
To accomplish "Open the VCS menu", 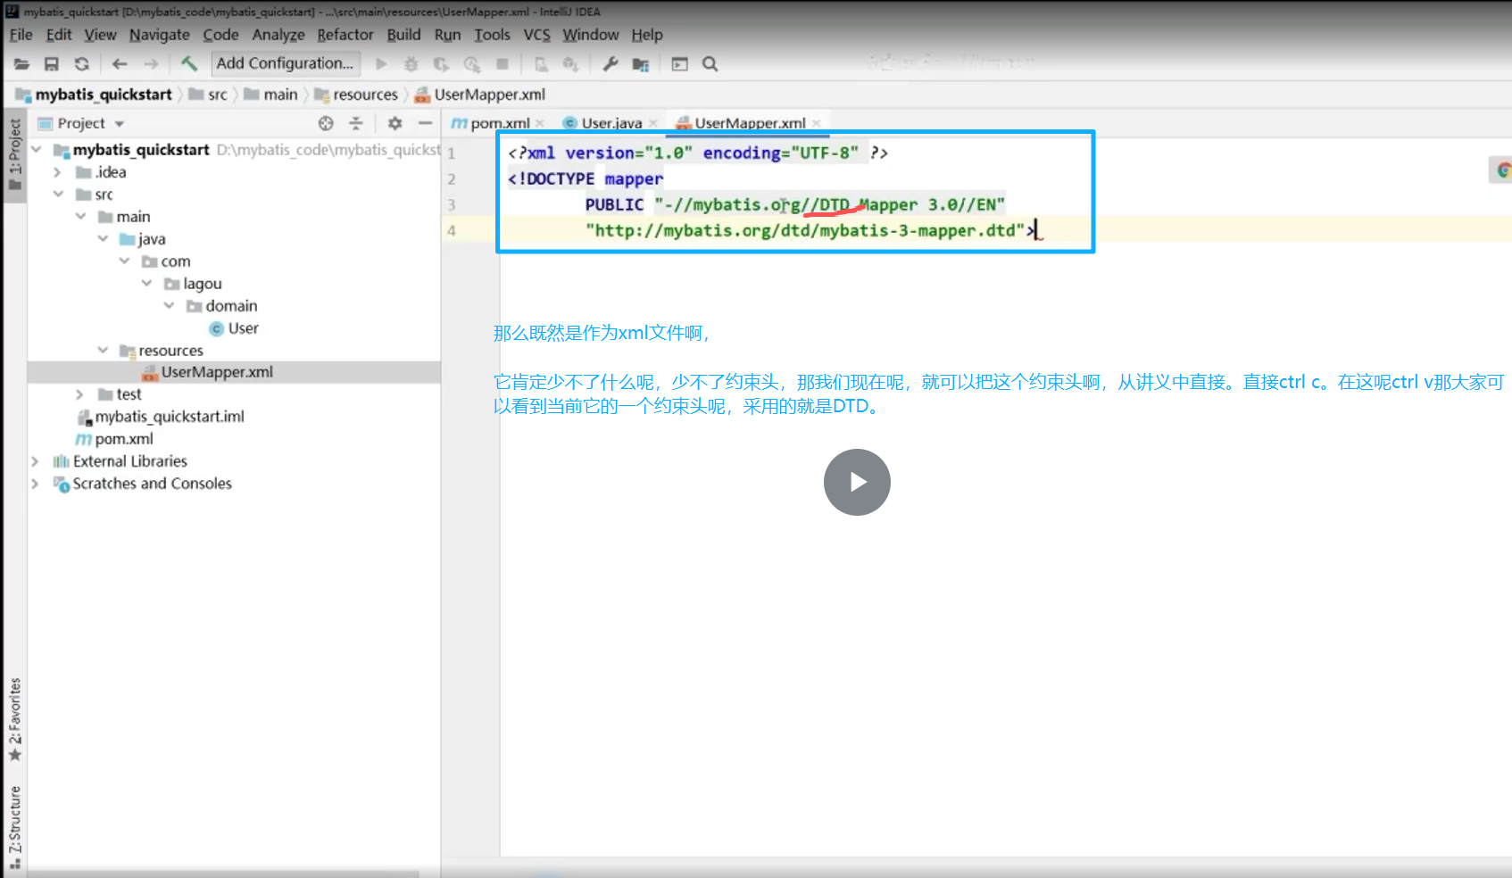I will (536, 35).
